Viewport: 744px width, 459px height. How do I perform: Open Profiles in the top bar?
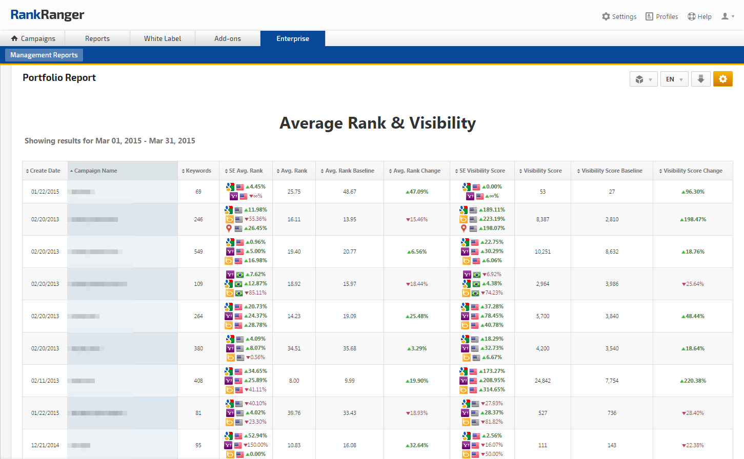pos(661,16)
